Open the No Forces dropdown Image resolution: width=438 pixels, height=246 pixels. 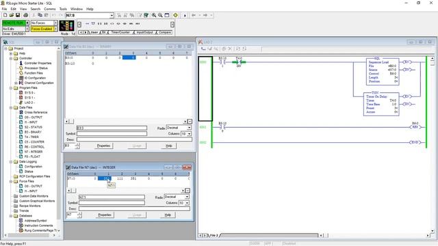[55, 23]
